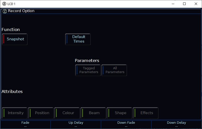Toggle the Shape attribute button

tap(119, 113)
